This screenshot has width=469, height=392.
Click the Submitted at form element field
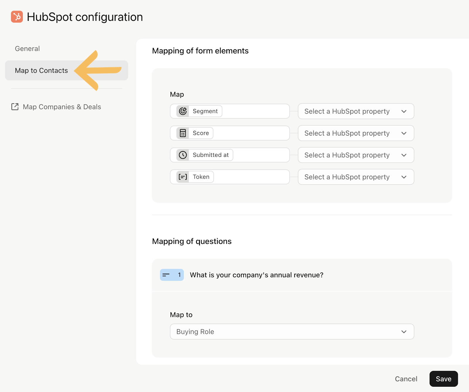click(230, 155)
